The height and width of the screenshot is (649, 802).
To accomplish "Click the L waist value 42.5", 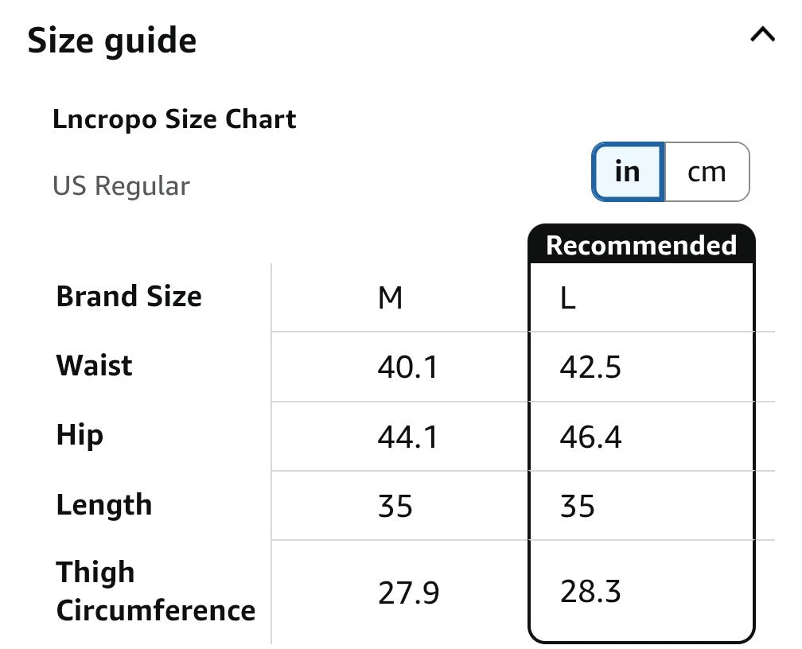I will pos(590,367).
